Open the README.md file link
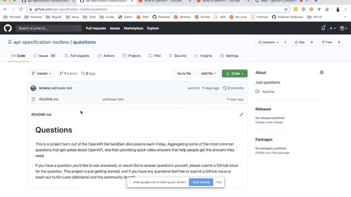This screenshot has width=351, height=197. point(49,99)
